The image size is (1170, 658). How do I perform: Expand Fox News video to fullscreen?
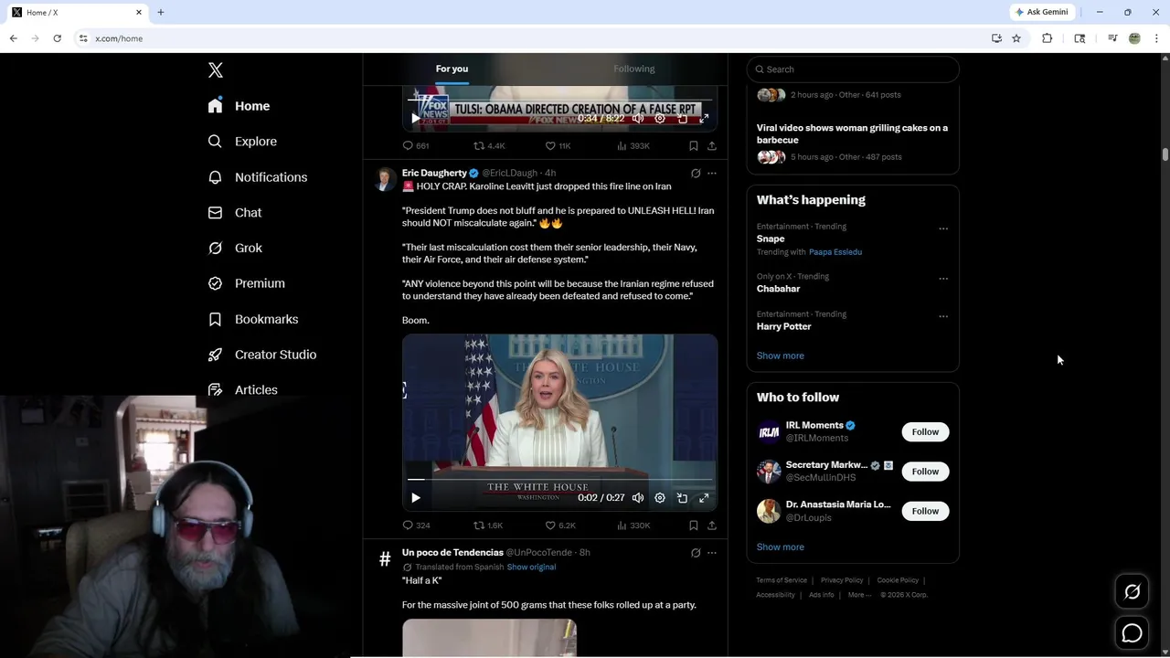704,118
